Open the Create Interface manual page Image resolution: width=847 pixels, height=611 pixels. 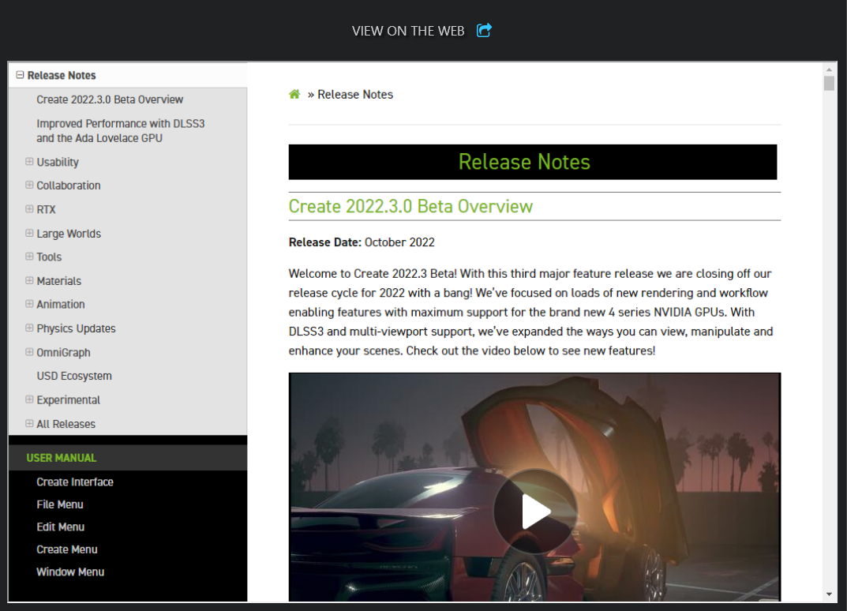pyautogui.click(x=75, y=482)
